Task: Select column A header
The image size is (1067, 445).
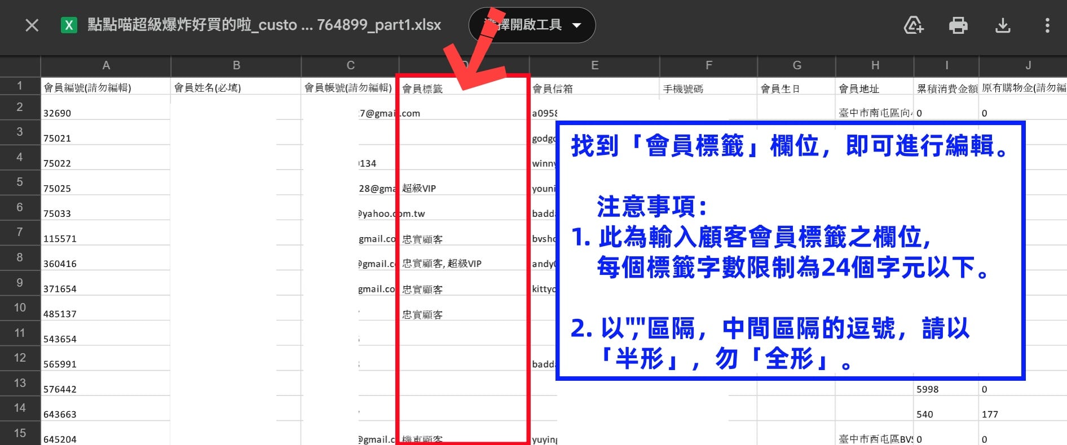Action: pyautogui.click(x=106, y=66)
